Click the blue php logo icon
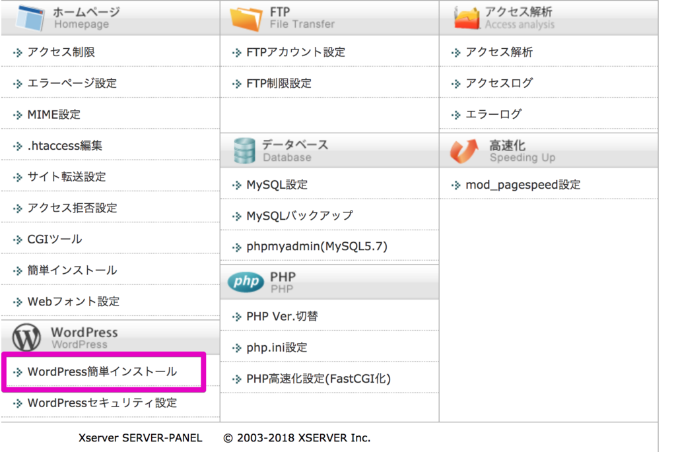 [x=246, y=282]
